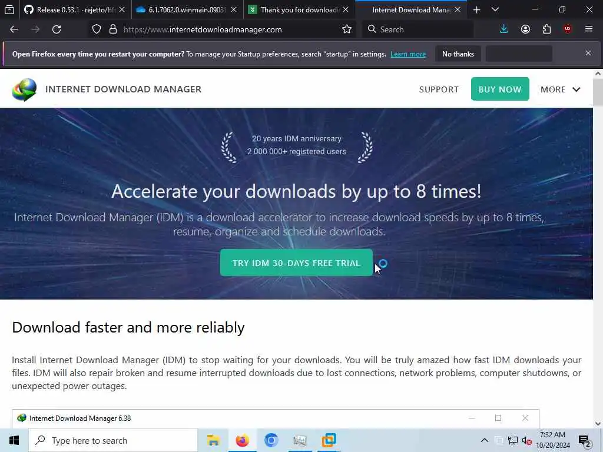Click the page vertical scrollbar thumb
The height and width of the screenshot is (452, 603).
pyautogui.click(x=598, y=92)
